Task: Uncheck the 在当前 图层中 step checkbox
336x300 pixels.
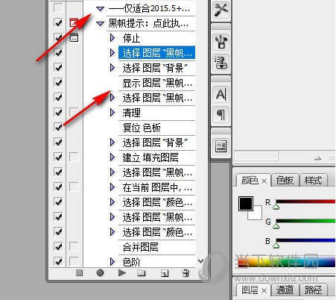Action: tap(58, 187)
